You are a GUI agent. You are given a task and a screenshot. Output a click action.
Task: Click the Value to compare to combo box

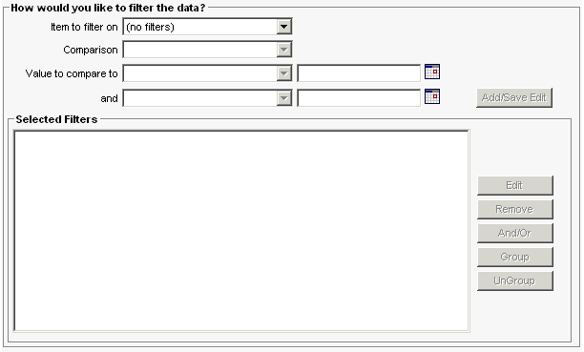click(x=200, y=73)
